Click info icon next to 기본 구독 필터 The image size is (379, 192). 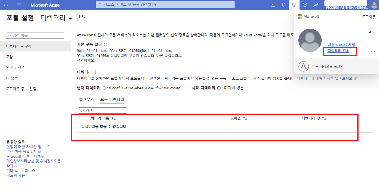[106, 44]
